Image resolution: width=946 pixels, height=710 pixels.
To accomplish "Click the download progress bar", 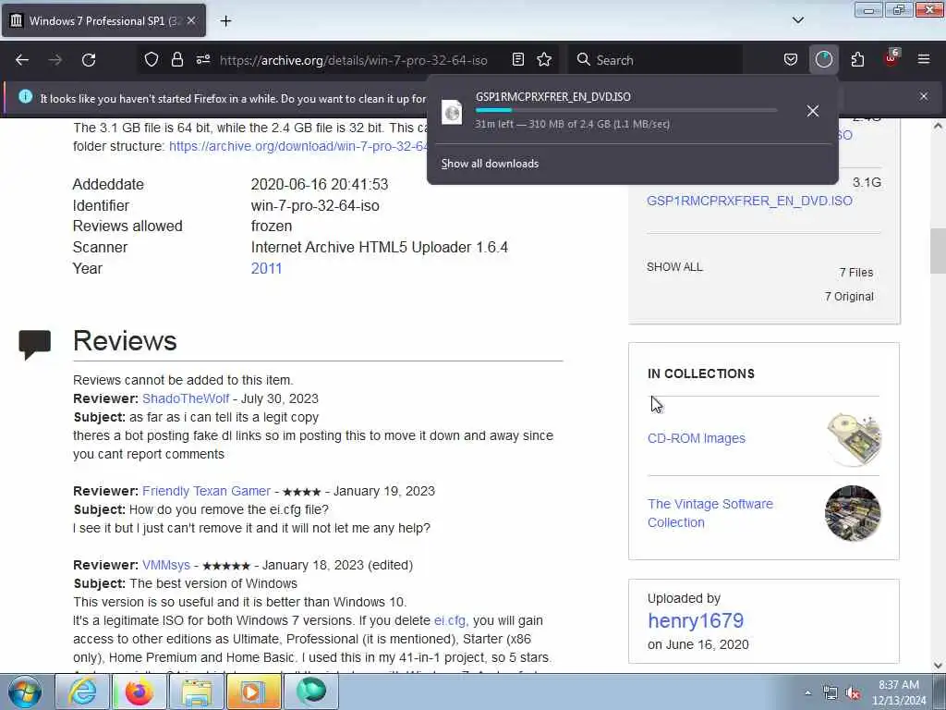I will [625, 111].
